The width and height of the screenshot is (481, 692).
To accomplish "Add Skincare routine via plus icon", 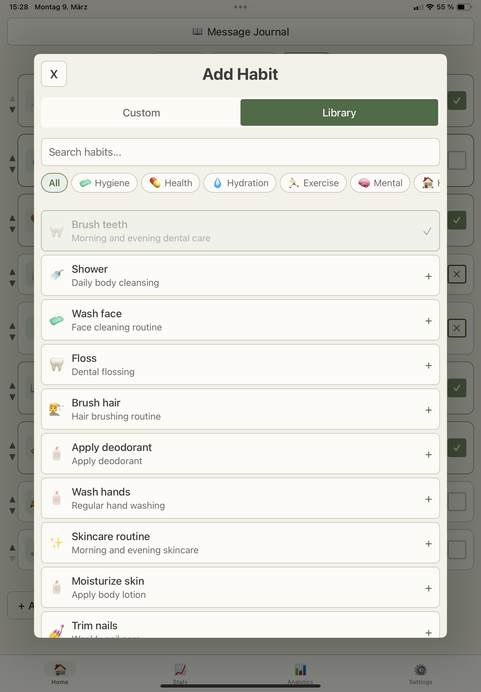I will coord(428,544).
